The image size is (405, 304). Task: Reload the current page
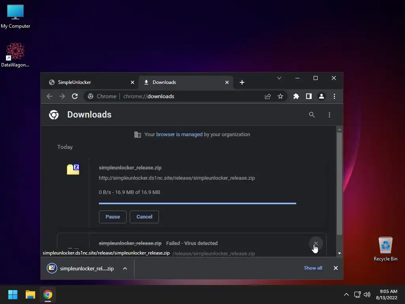click(x=75, y=96)
